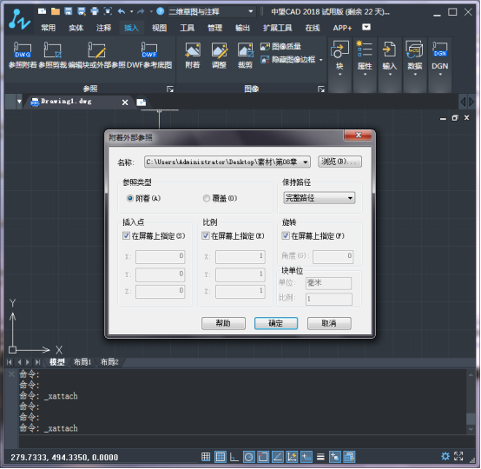Toggle polar tracking in the status bar

pos(249,457)
